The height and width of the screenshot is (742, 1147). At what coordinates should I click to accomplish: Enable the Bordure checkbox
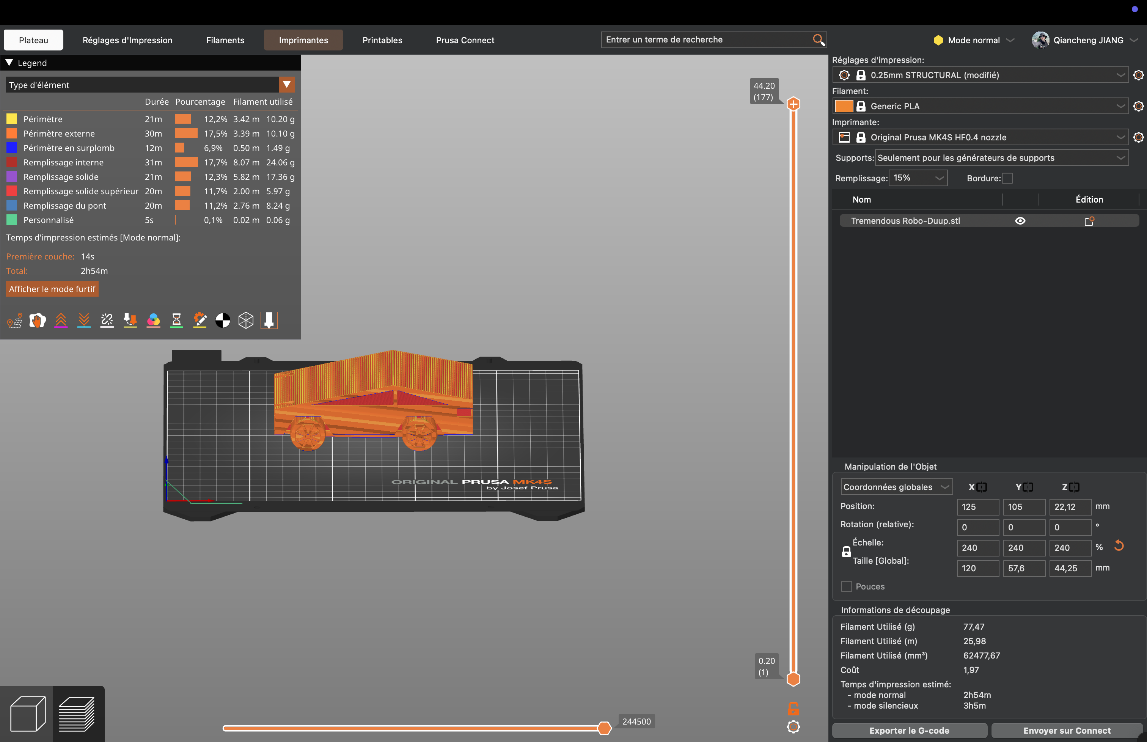(1007, 178)
